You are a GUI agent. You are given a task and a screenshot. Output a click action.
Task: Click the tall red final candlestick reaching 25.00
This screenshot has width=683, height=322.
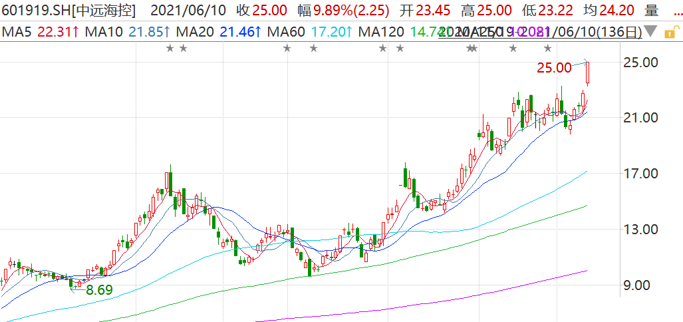[x=588, y=73]
